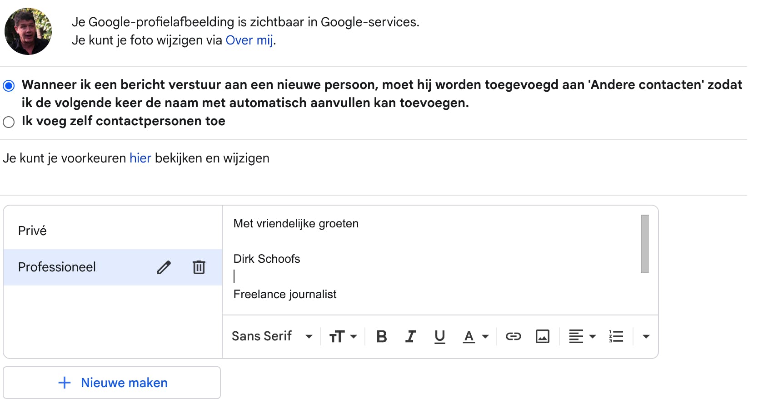Click the signature editor scrollbar

(x=644, y=244)
